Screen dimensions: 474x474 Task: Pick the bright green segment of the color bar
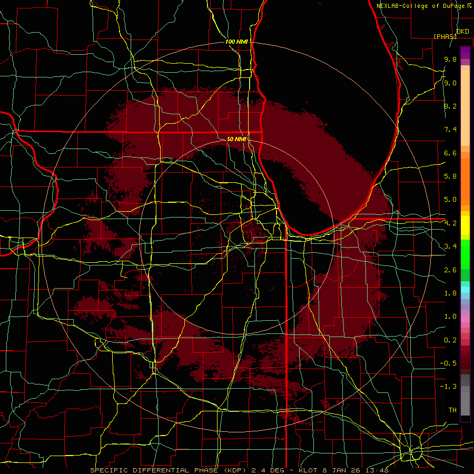tap(465, 254)
